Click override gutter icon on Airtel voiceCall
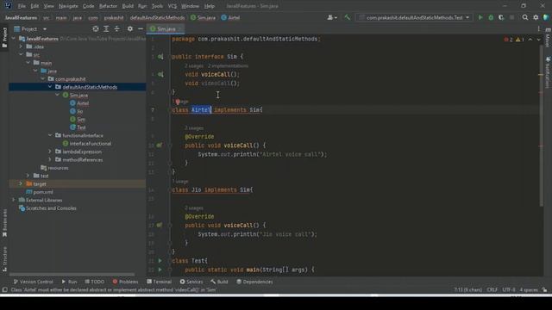The height and width of the screenshot is (310, 552). [160, 146]
